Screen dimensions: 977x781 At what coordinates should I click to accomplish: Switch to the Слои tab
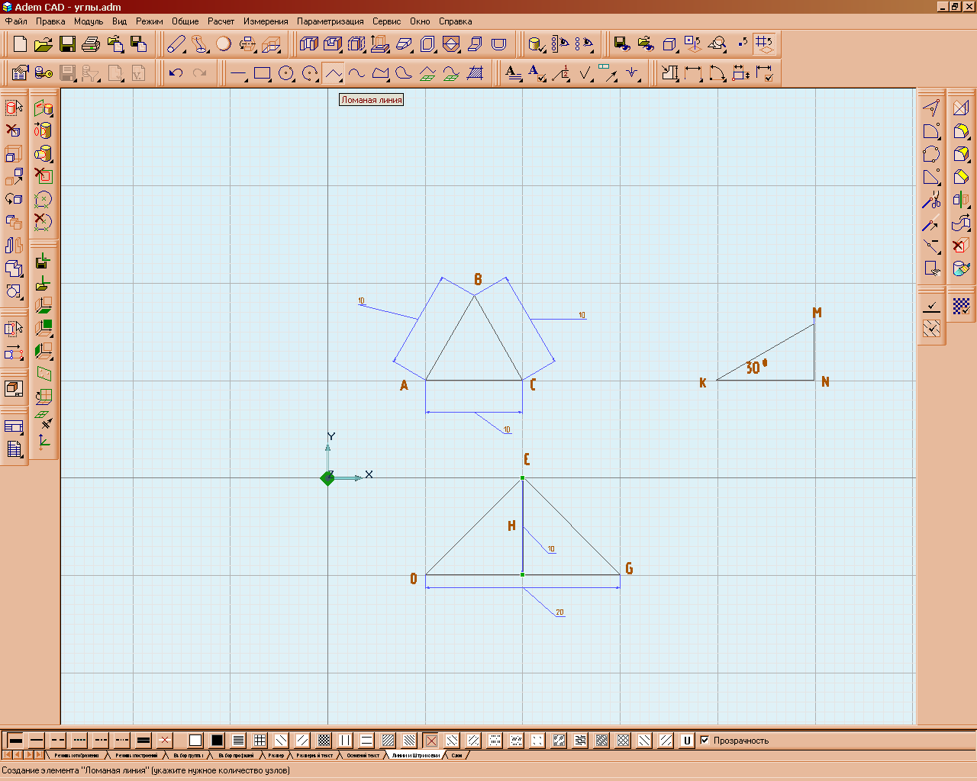click(x=456, y=755)
